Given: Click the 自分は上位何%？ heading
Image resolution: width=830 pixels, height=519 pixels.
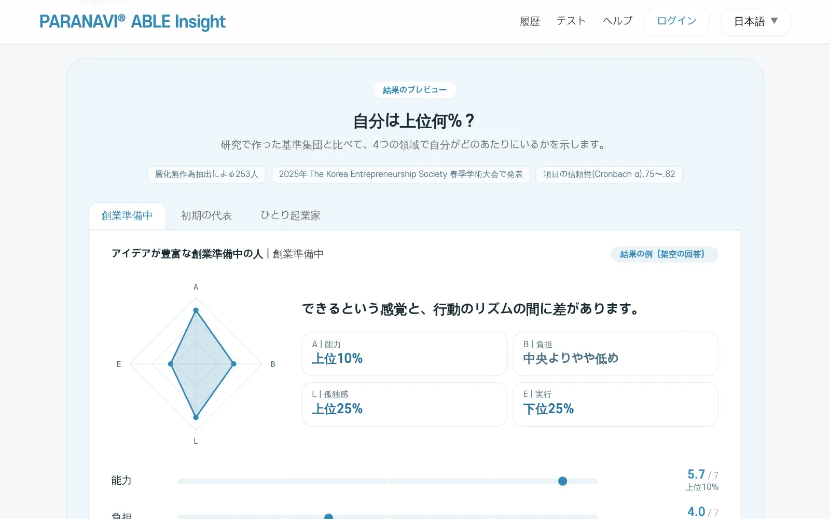Looking at the screenshot, I should 414,121.
